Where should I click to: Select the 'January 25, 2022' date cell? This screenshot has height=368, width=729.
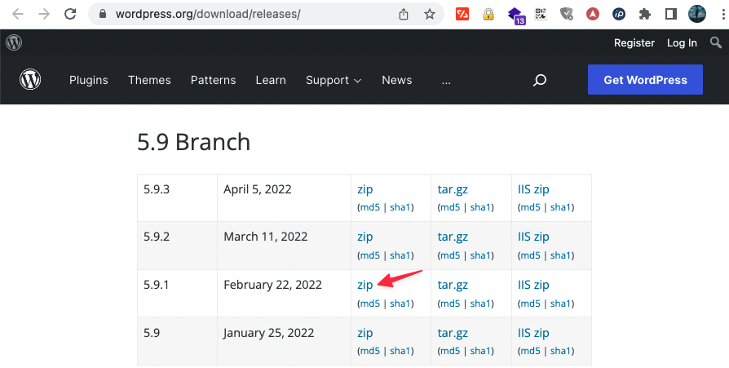[269, 333]
